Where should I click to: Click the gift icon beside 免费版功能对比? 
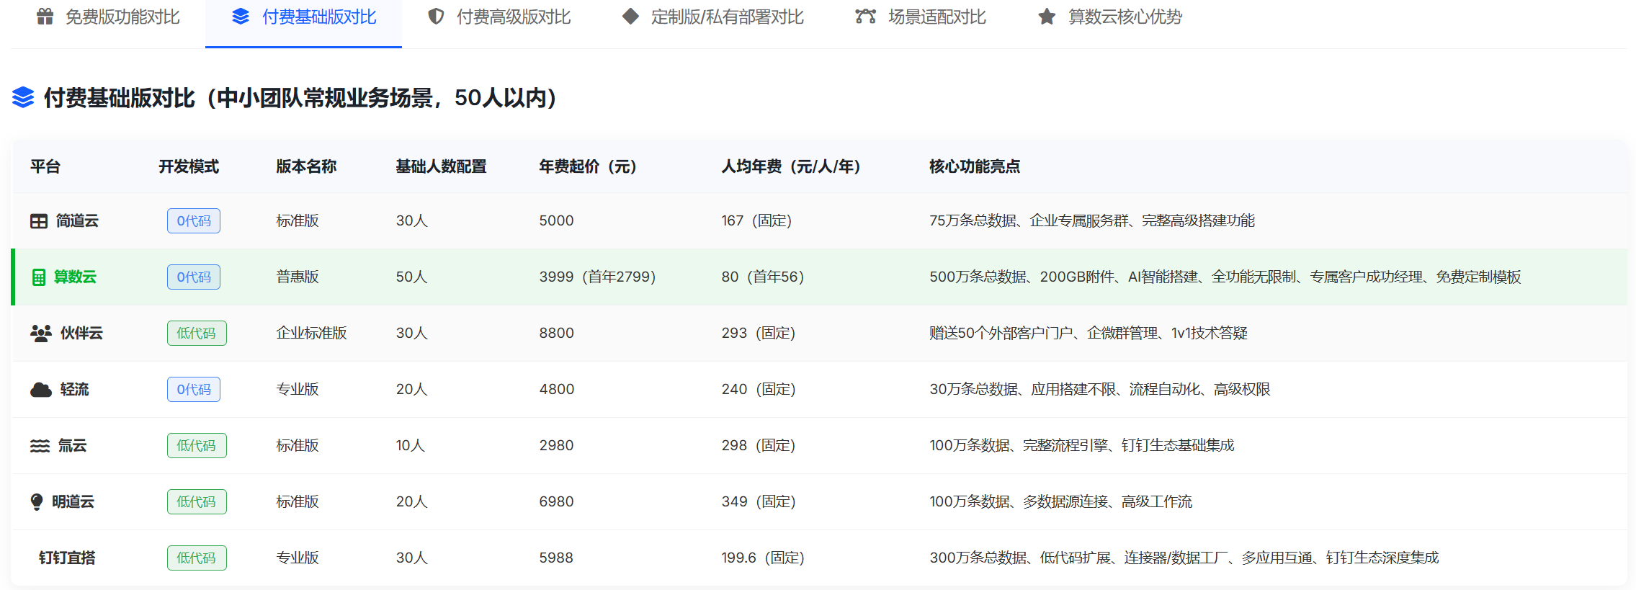[45, 17]
